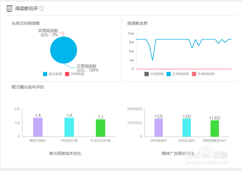Click the 头条日均阅读数 heading
The width and height of the screenshot is (242, 171).
(26, 24)
